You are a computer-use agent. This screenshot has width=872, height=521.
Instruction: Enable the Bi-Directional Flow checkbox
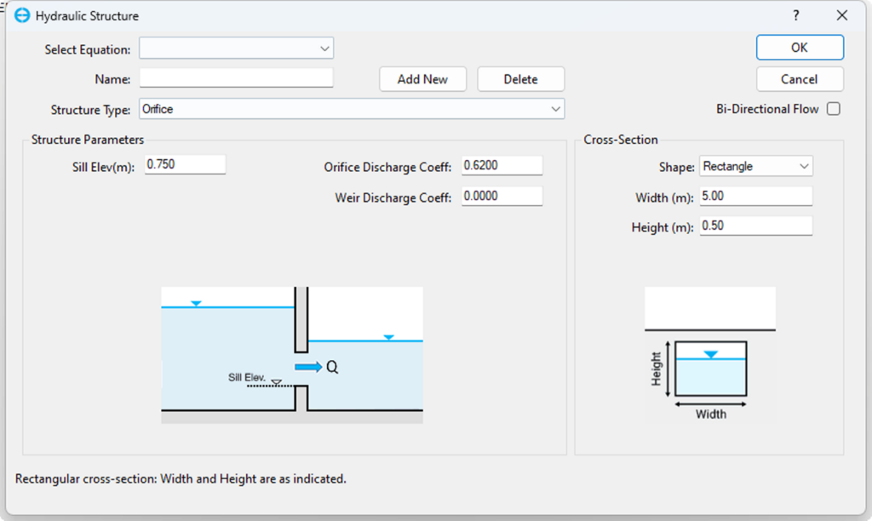click(x=833, y=109)
